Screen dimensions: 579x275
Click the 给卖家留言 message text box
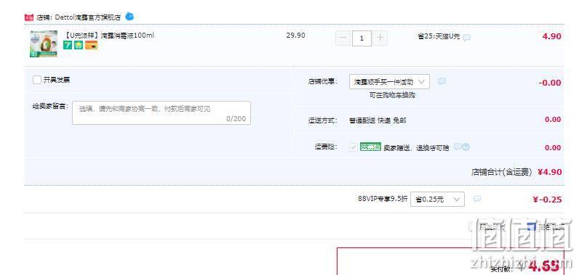pos(161,112)
